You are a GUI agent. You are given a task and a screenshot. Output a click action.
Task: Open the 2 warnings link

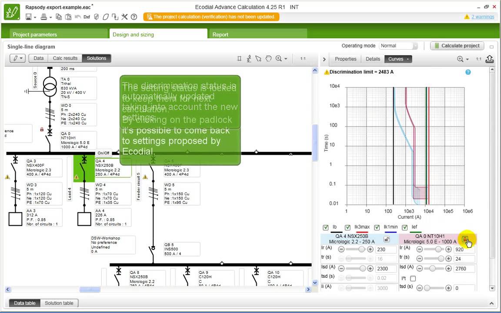482,17
